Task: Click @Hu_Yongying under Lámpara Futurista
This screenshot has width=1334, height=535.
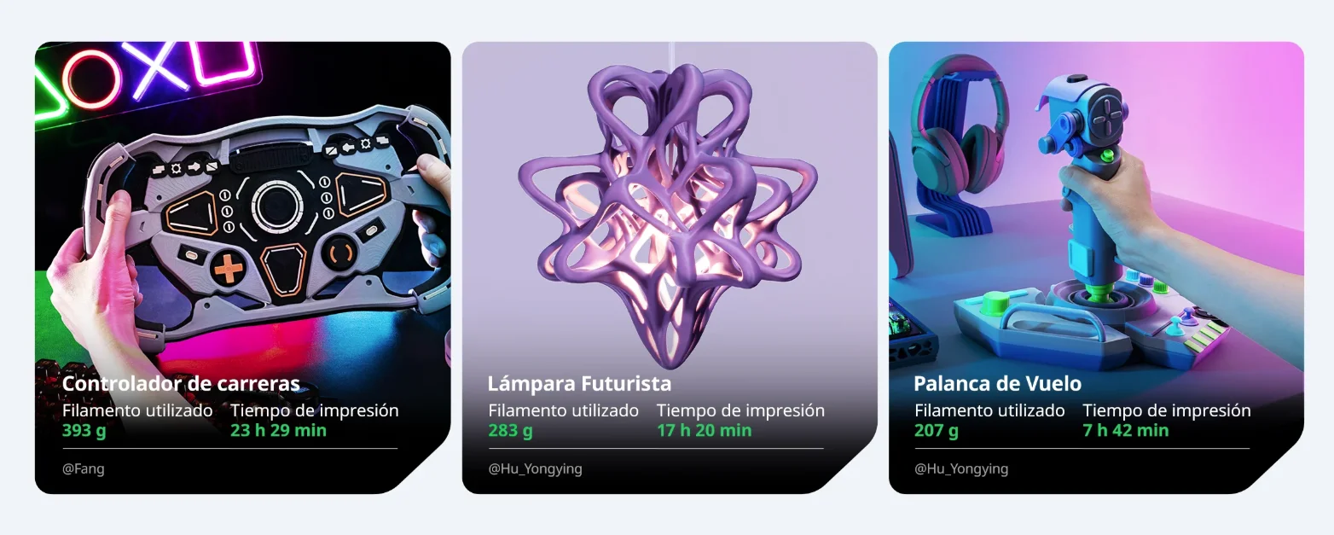Action: click(536, 468)
